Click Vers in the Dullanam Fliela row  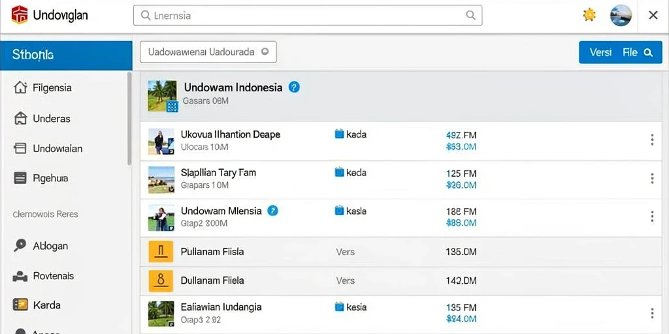coord(345,281)
